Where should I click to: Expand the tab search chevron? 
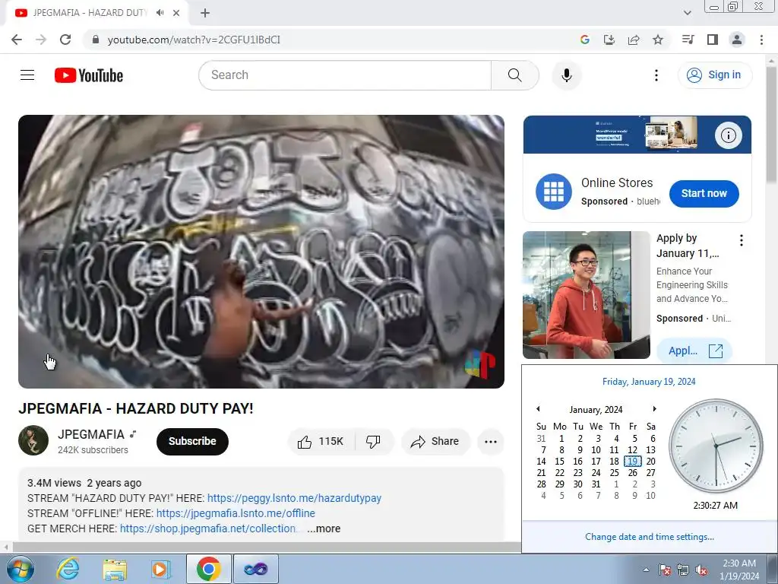tap(687, 13)
